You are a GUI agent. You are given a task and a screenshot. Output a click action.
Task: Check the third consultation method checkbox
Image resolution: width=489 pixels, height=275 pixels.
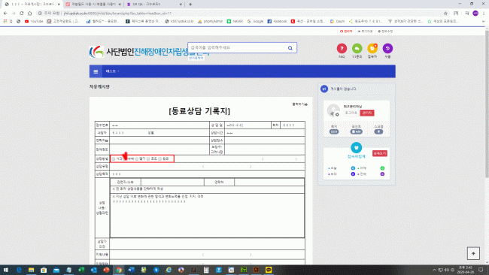tap(137, 159)
